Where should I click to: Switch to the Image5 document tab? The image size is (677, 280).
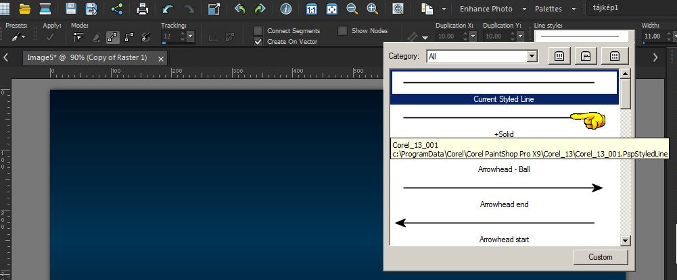(x=86, y=58)
